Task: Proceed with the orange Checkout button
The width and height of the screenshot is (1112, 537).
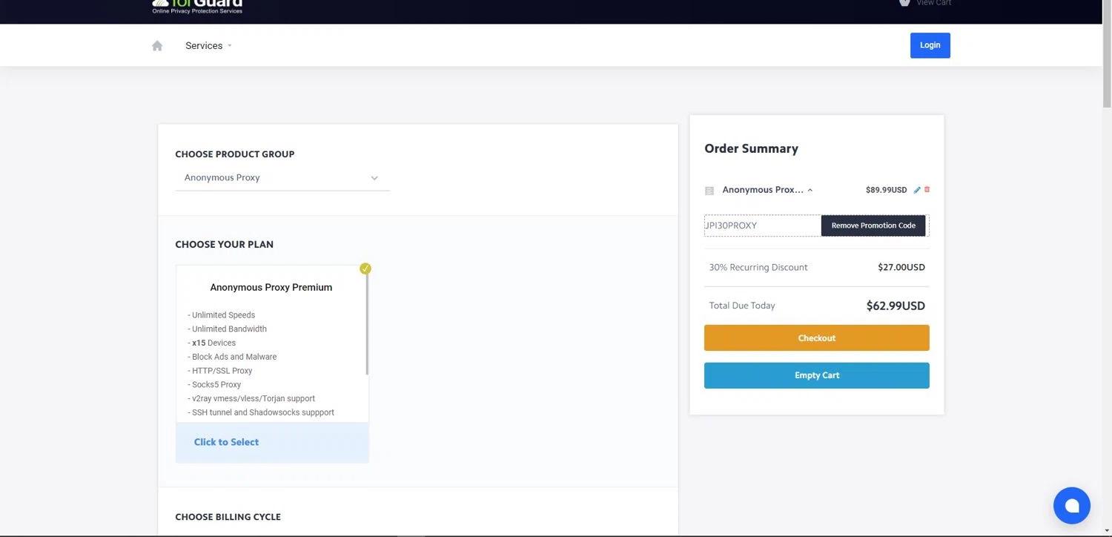Action: pyautogui.click(x=817, y=338)
